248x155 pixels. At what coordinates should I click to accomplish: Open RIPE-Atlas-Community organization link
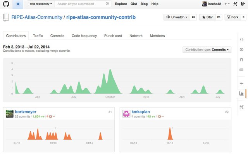pyautogui.click(x=37, y=17)
